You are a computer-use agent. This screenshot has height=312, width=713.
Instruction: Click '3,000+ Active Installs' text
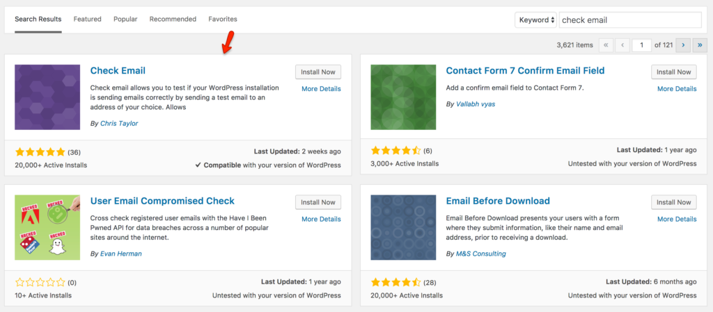point(405,163)
